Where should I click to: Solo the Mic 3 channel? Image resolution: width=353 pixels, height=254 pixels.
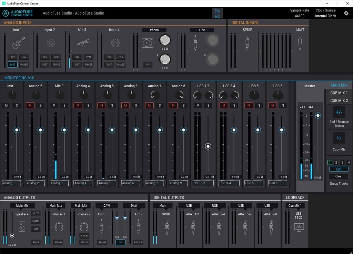(64, 105)
